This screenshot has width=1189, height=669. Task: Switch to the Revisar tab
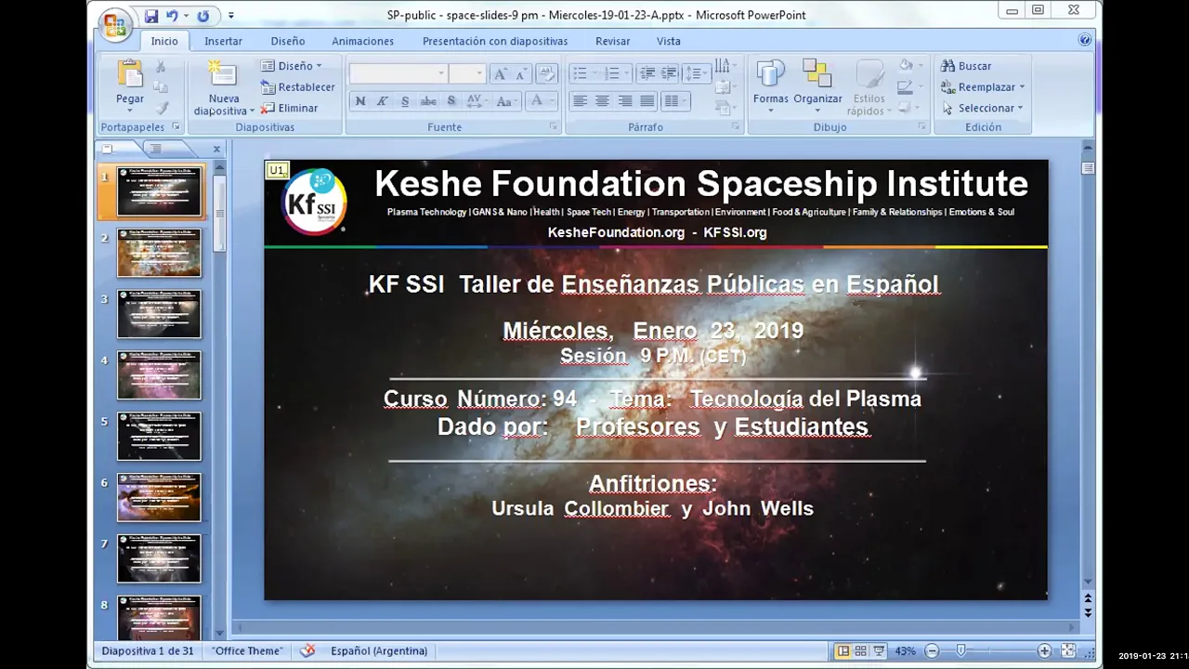612,41
